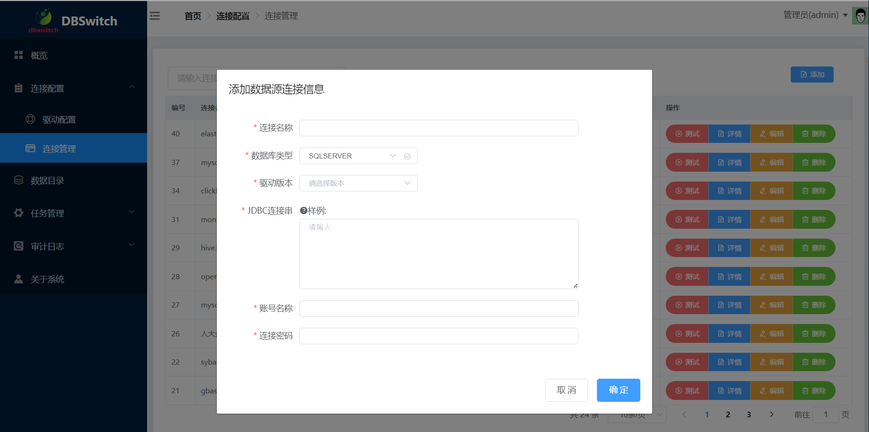The width and height of the screenshot is (869, 432).
Task: Open 概览 overview from sidebar
Action: pos(39,56)
